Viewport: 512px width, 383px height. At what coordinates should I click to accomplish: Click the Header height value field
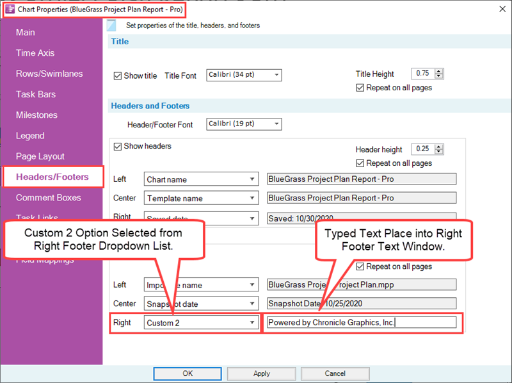(x=423, y=149)
